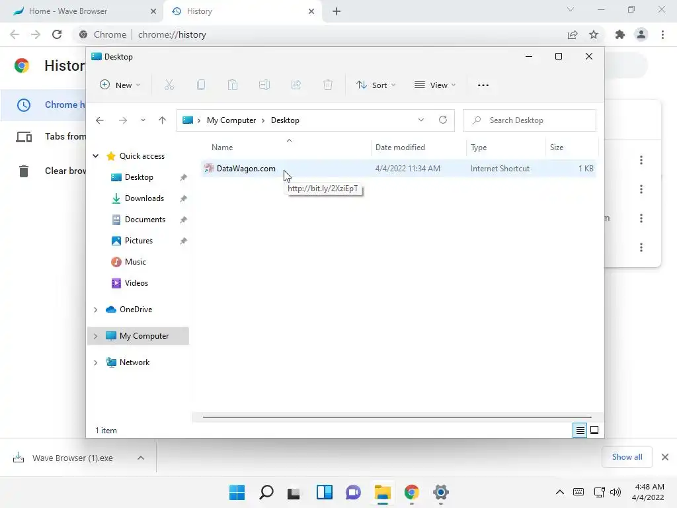Open Windows Start menu
This screenshot has width=677, height=508.
[x=237, y=492]
